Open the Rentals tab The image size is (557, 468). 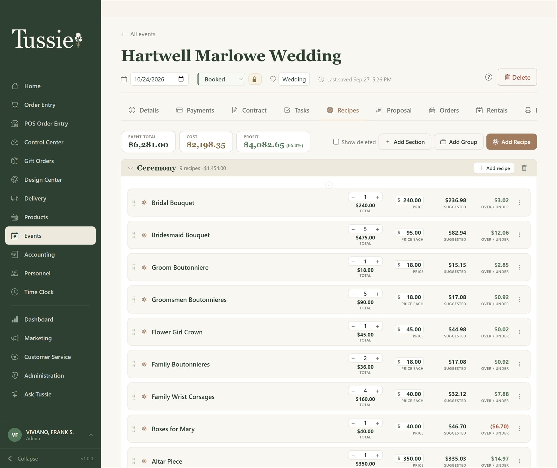coord(492,110)
